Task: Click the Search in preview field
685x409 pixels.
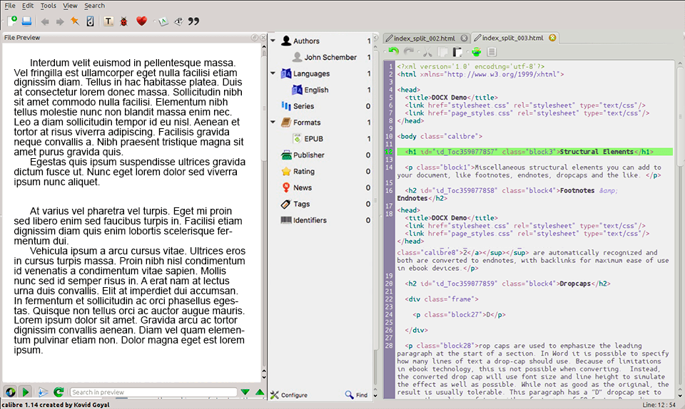Action: click(x=153, y=392)
